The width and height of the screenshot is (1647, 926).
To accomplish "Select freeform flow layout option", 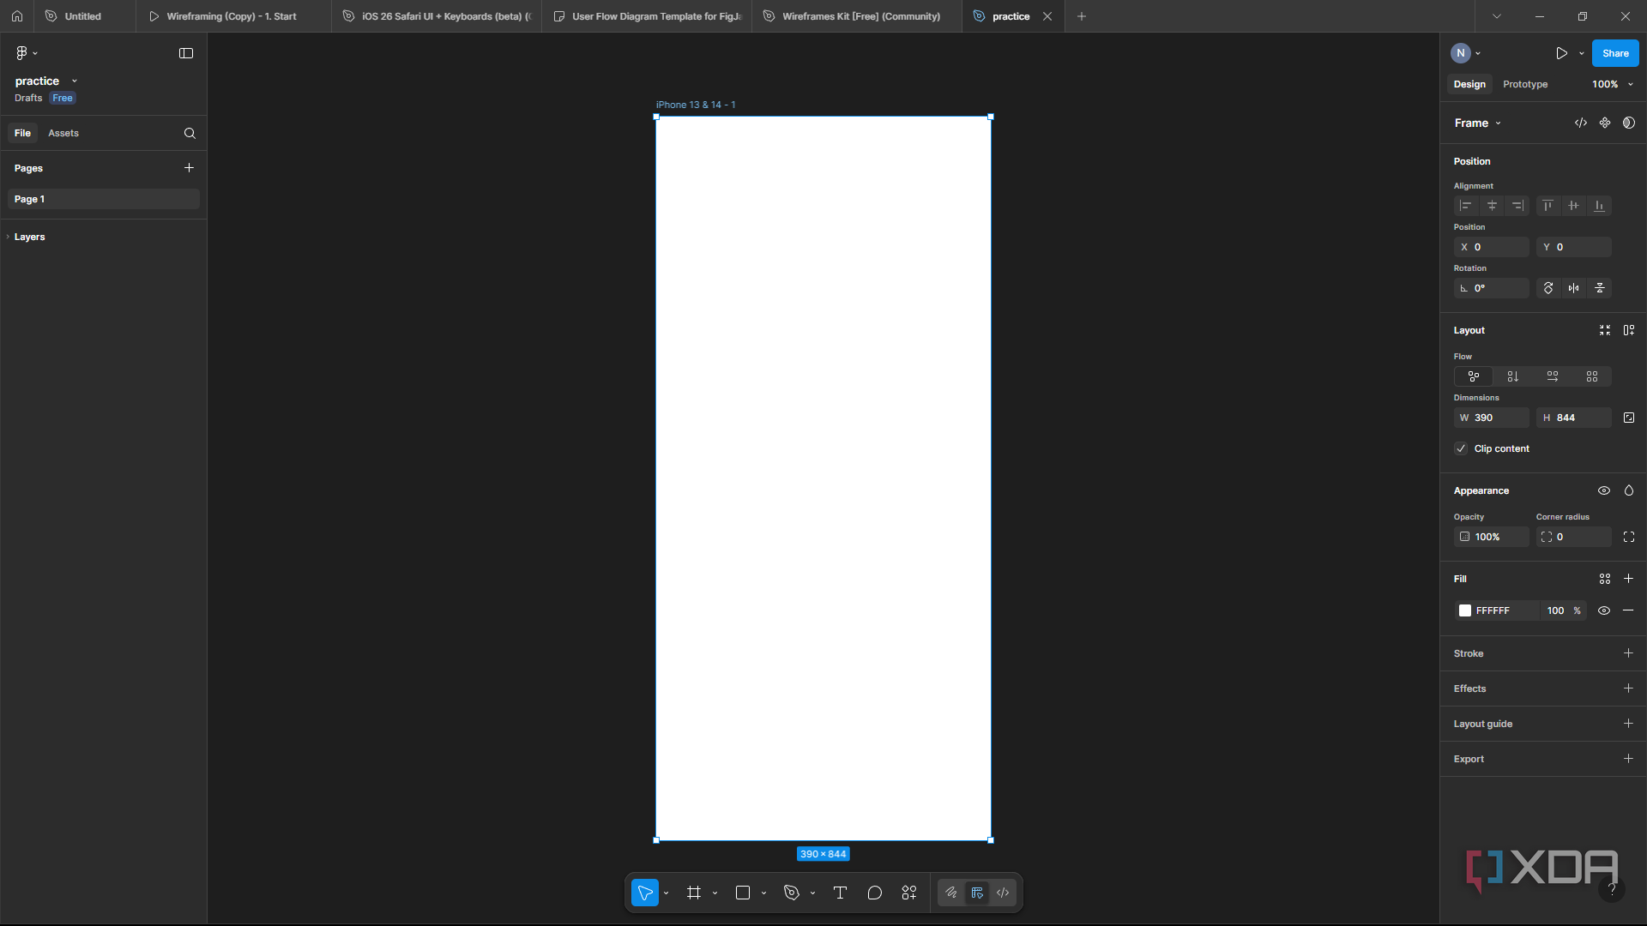I will 1474,376.
